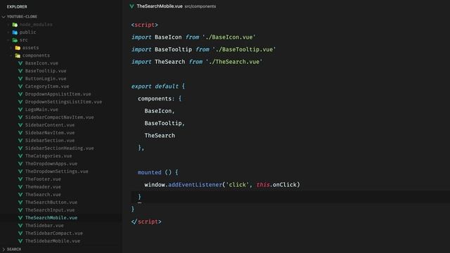Open SidebarNavItem.vue file
This screenshot has width=450, height=253.
coord(50,133)
